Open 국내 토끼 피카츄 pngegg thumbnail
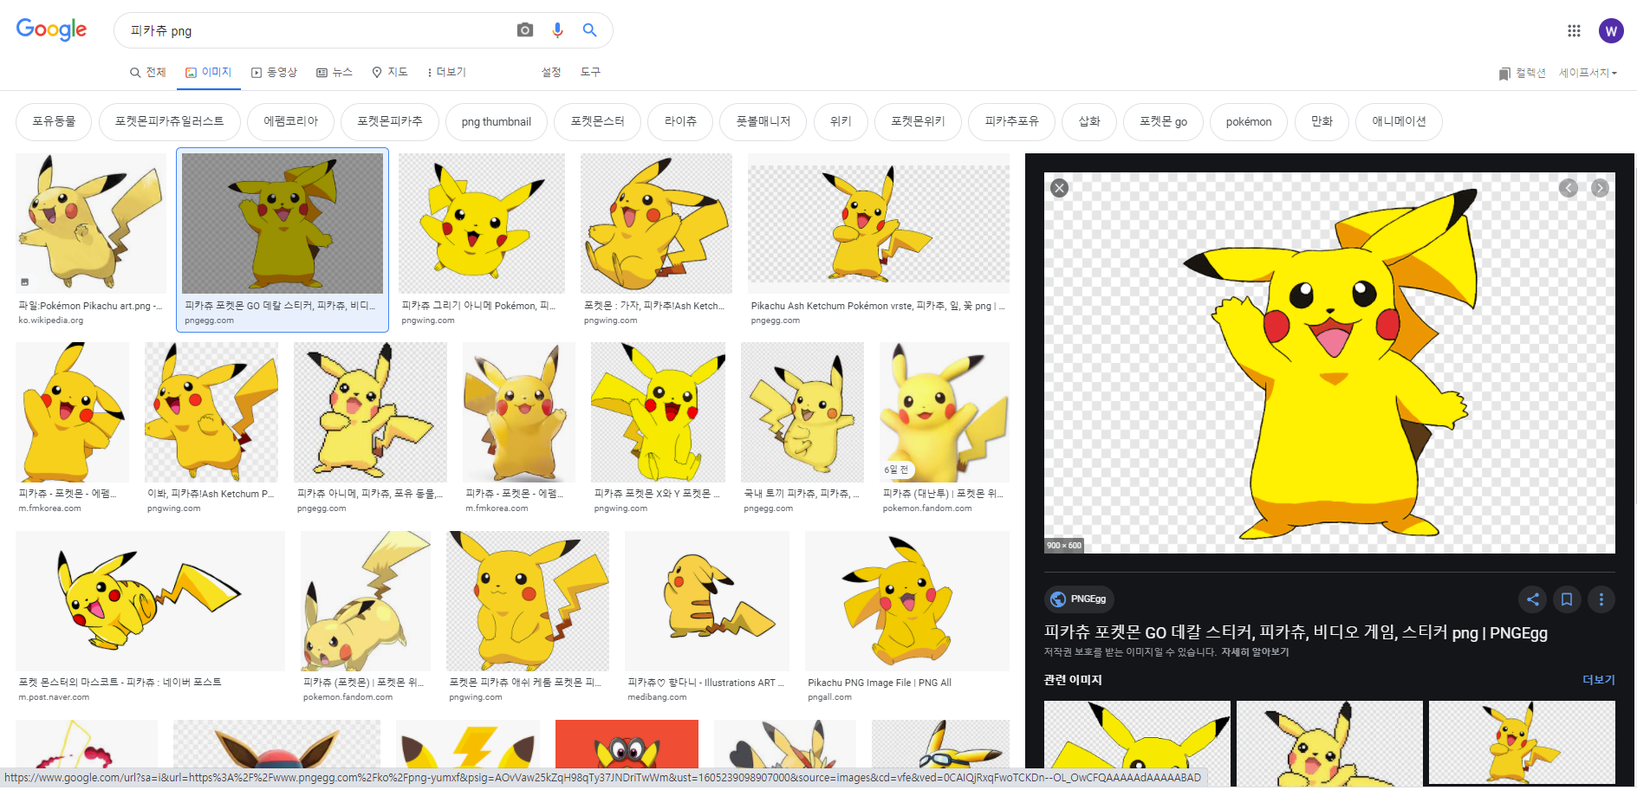 802,412
